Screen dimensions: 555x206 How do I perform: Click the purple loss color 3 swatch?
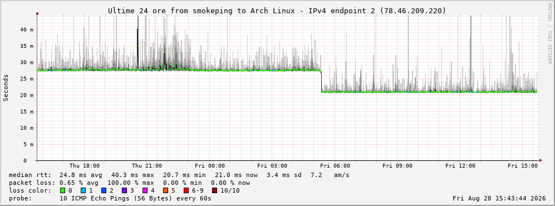tap(124, 191)
